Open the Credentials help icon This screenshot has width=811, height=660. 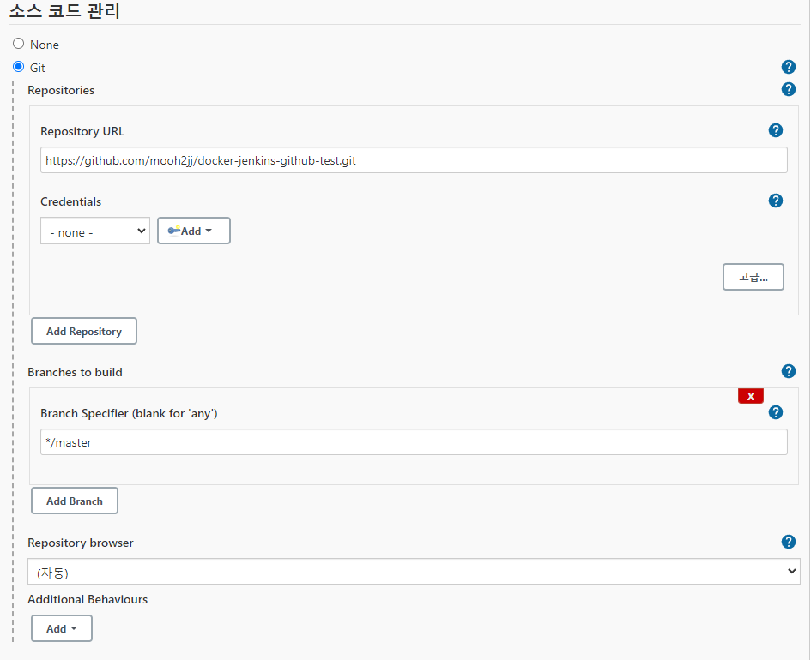click(x=775, y=201)
